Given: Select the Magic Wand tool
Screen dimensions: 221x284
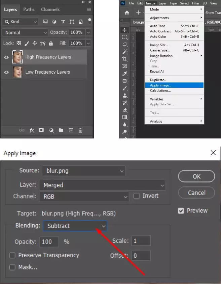Looking at the screenshot, I should (125, 52).
